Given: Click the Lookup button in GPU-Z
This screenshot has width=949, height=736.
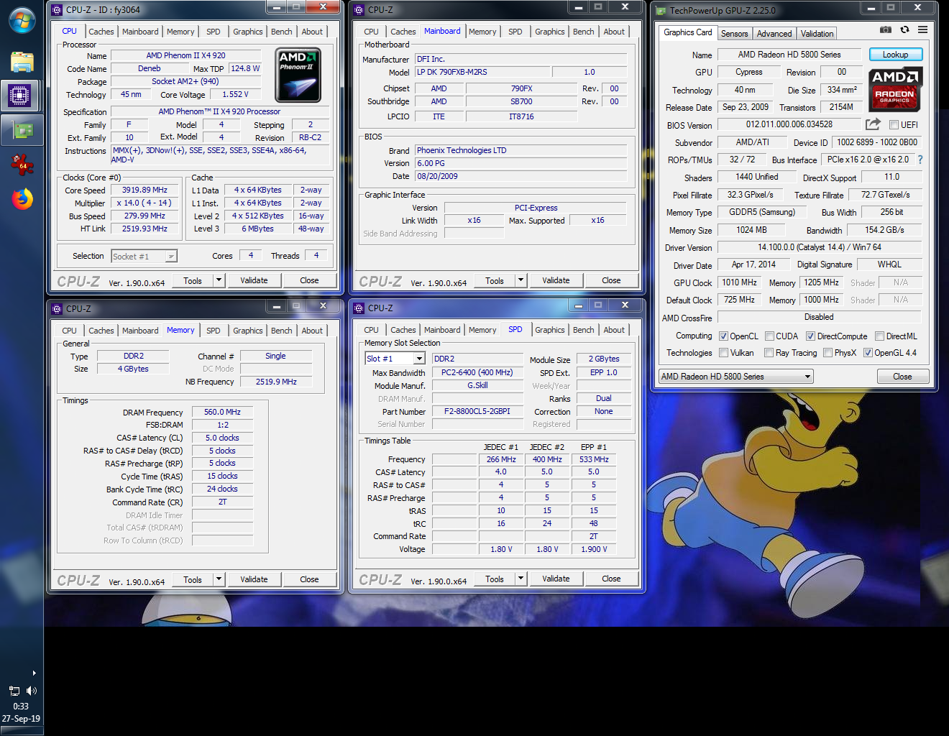Looking at the screenshot, I should tap(895, 55).
